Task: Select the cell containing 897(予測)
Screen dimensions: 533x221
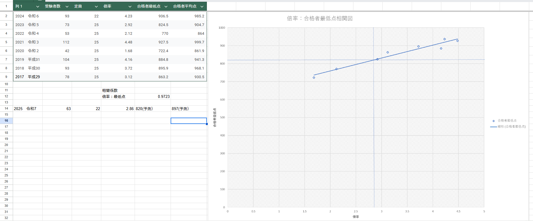Action: coord(189,109)
